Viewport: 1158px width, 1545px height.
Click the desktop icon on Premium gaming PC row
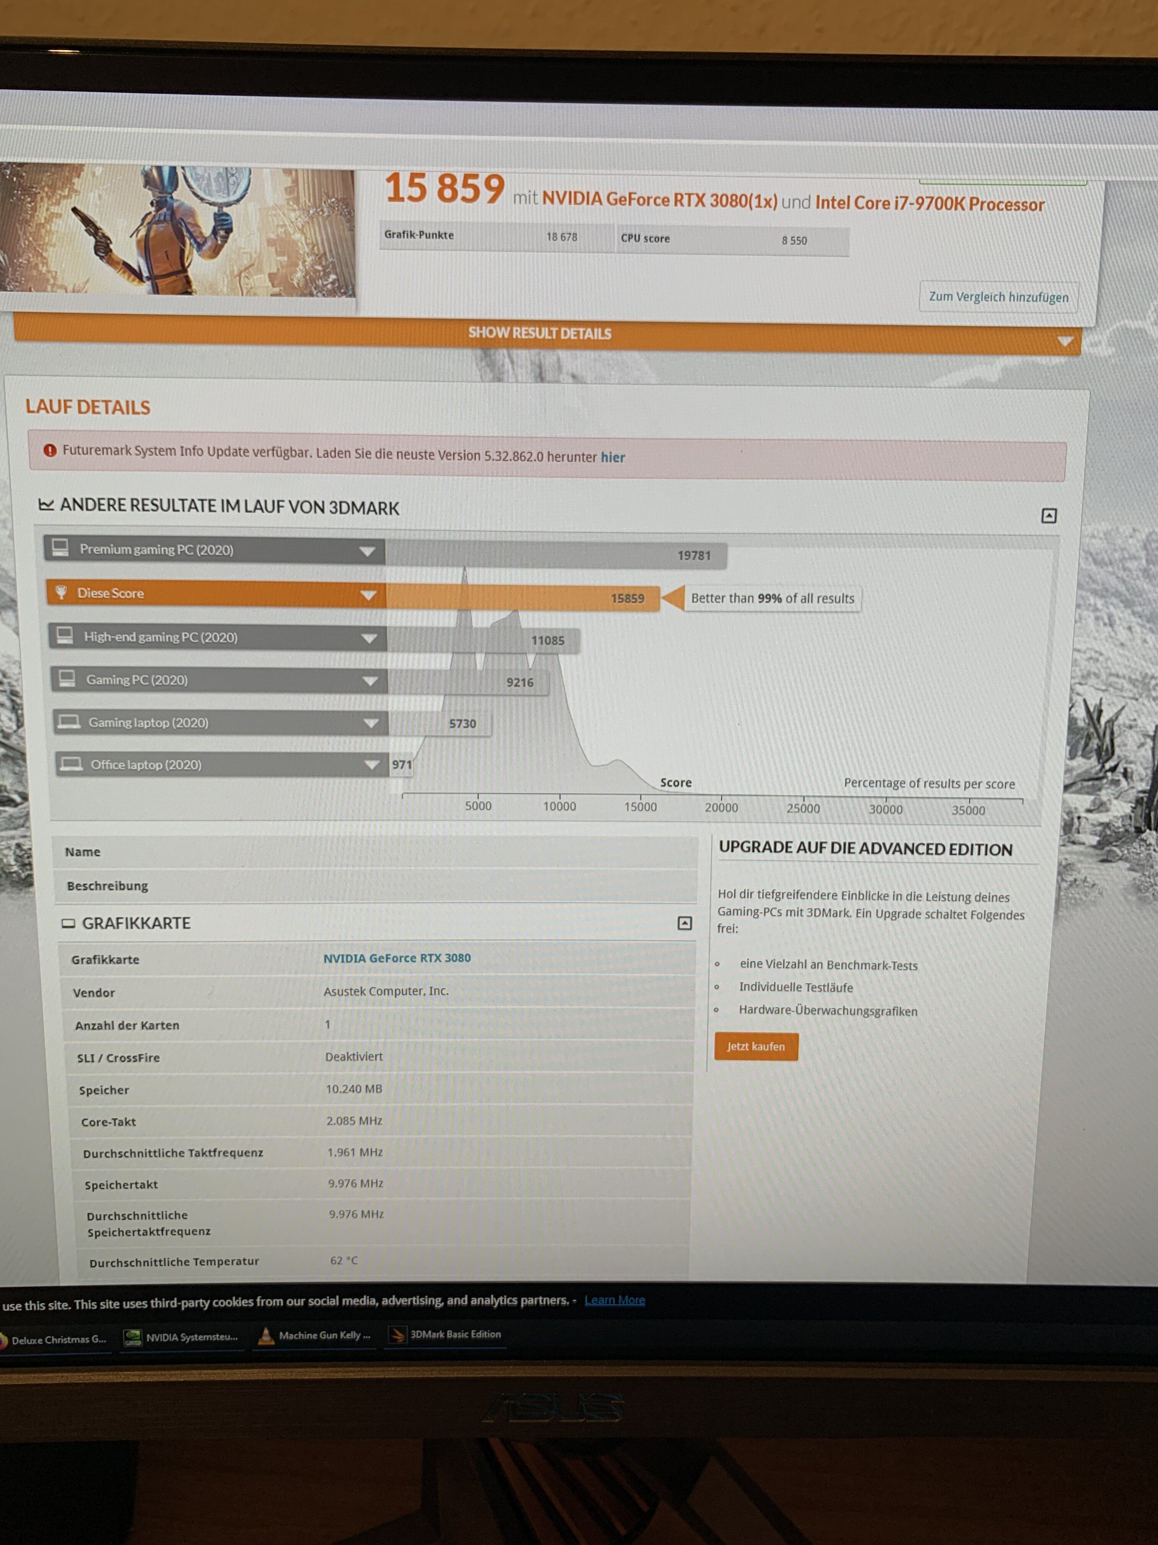coord(60,548)
